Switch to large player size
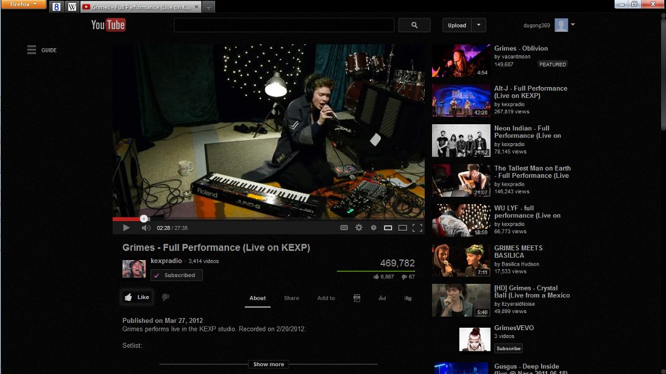The width and height of the screenshot is (666, 374). click(x=402, y=228)
